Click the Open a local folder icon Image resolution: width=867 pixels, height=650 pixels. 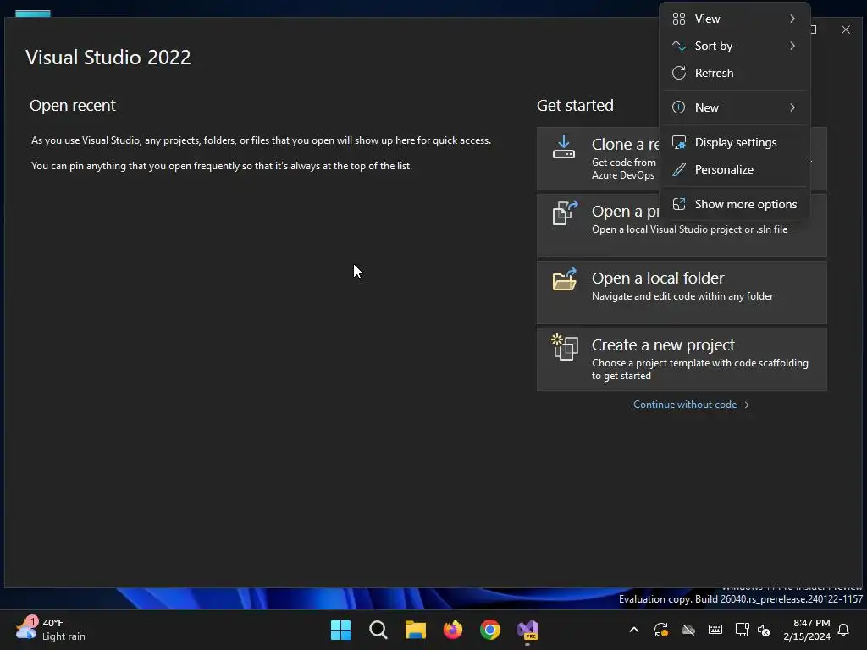565,279
